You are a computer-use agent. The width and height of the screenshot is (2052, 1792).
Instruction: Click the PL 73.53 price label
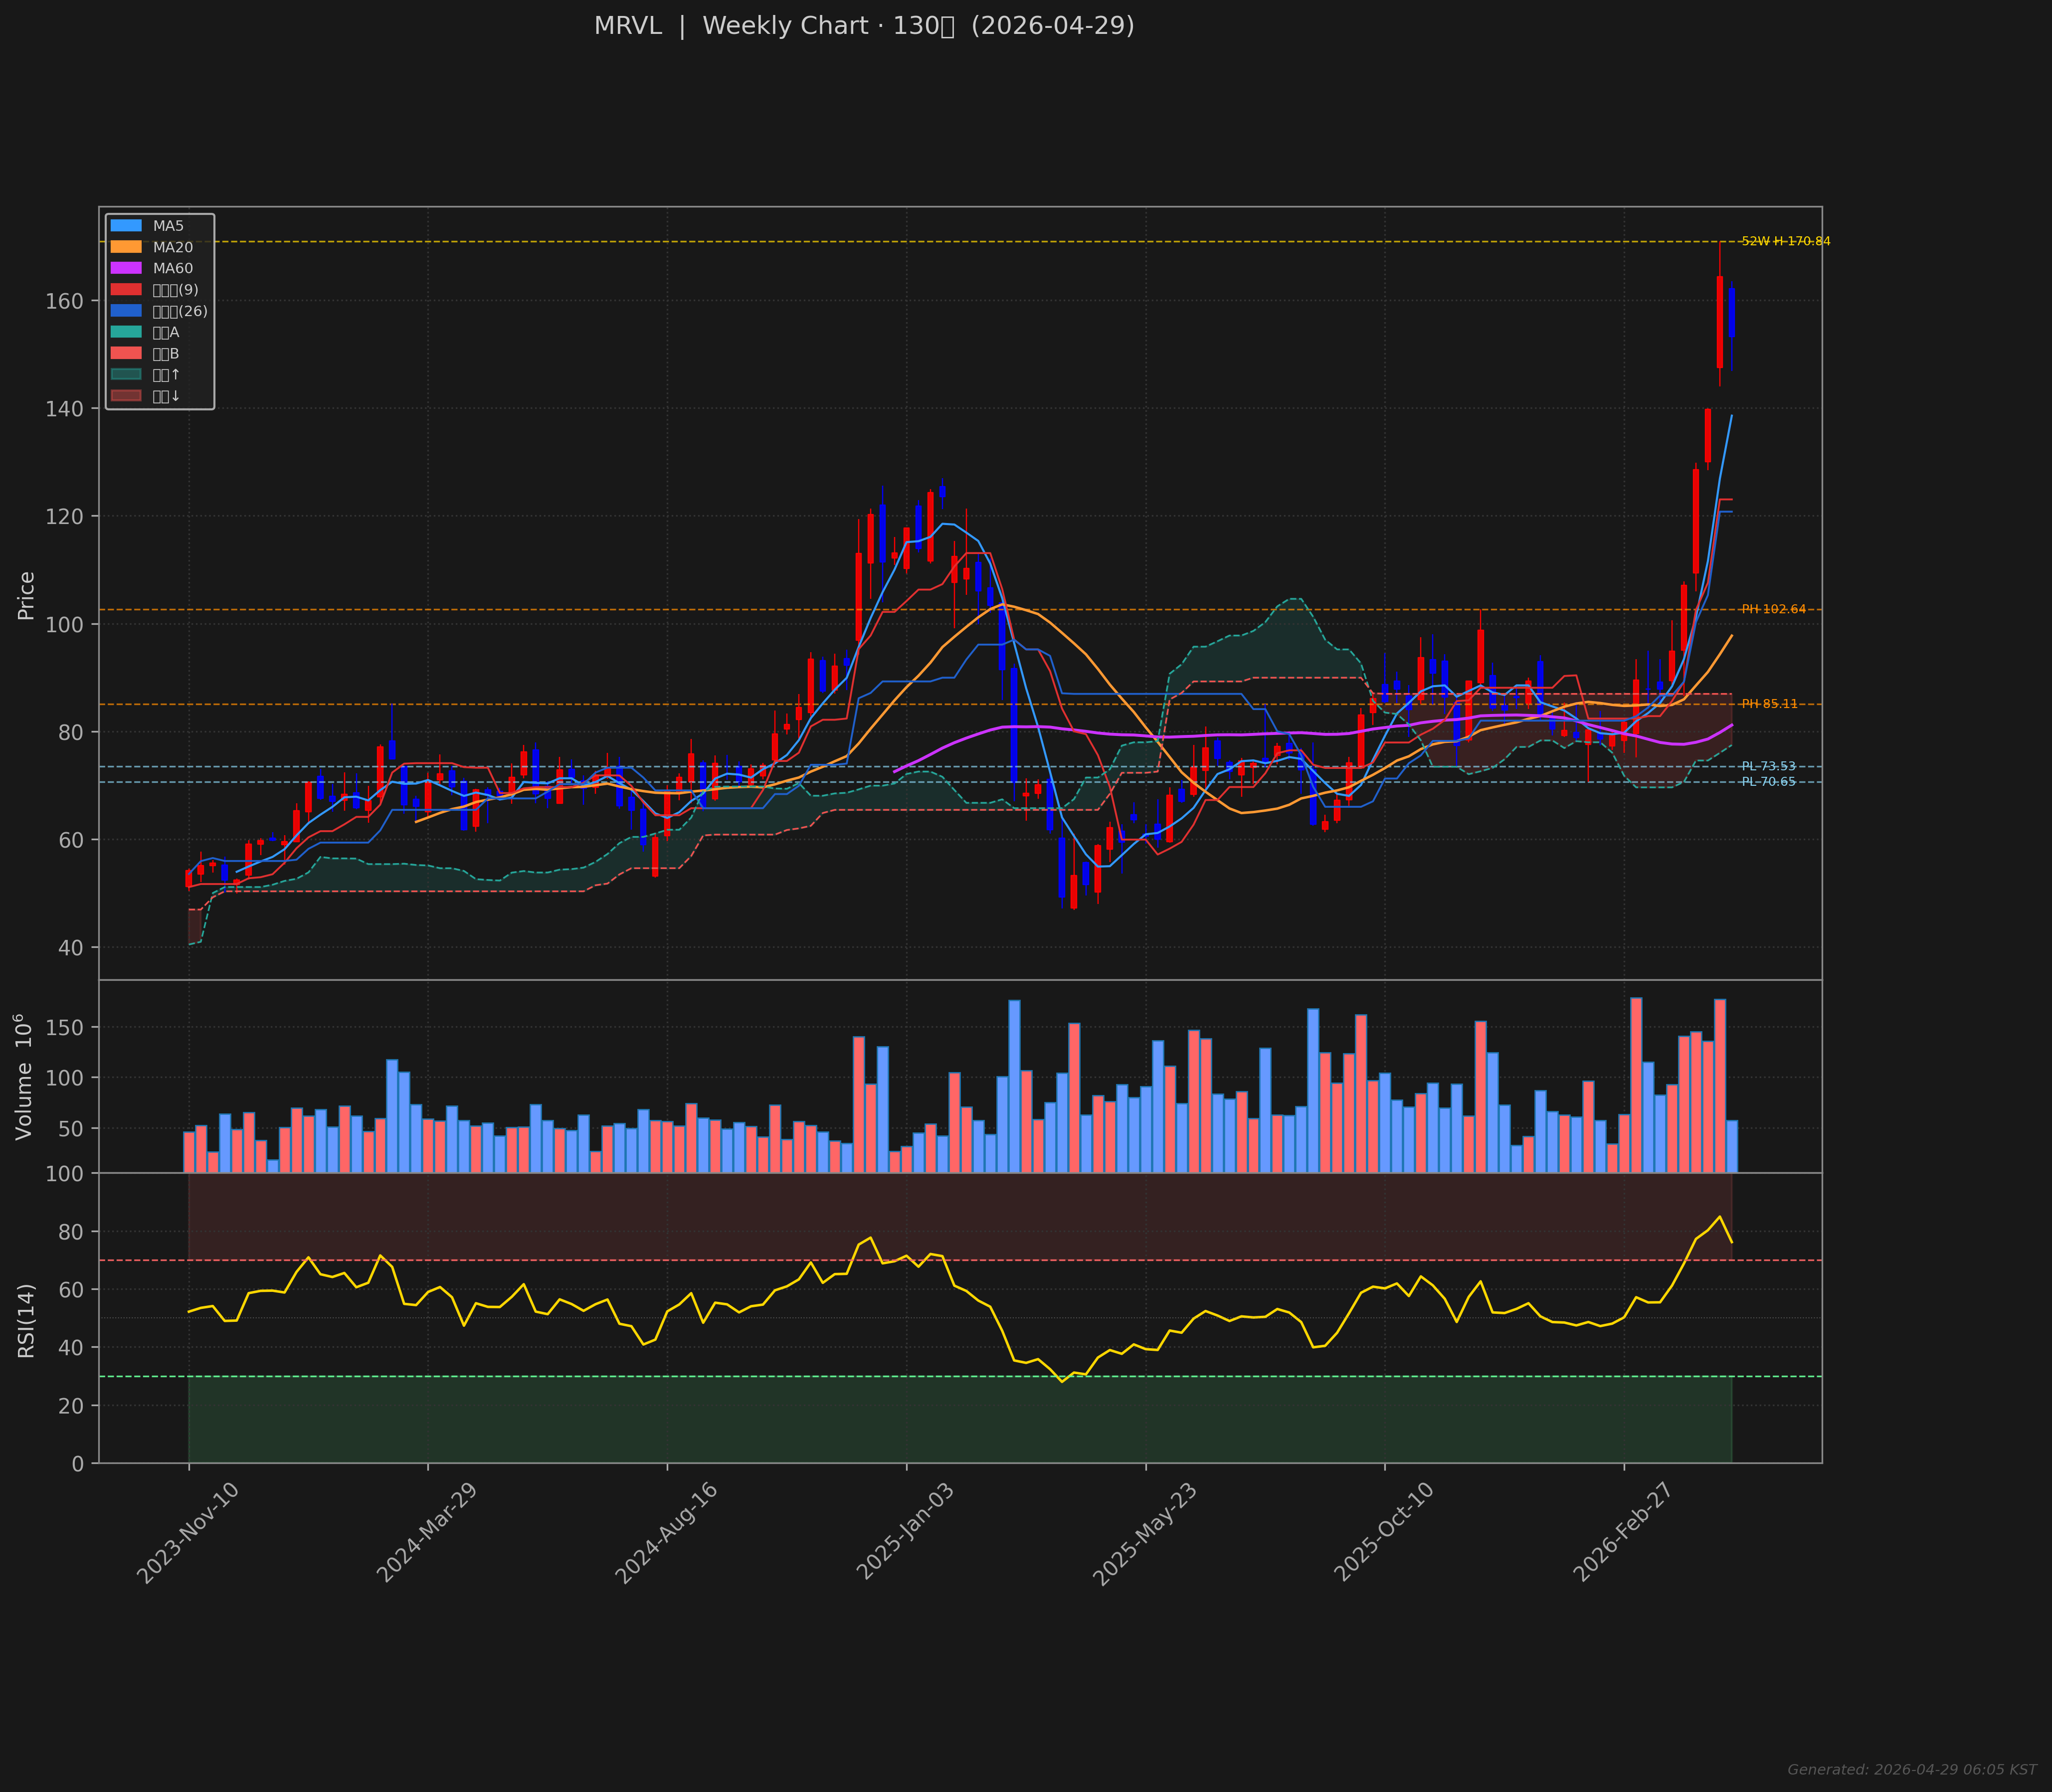click(x=1768, y=766)
